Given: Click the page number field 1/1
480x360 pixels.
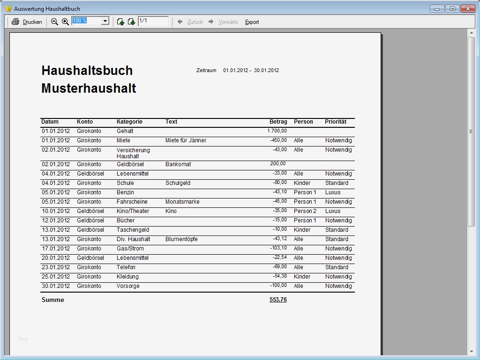Looking at the screenshot, I should click(153, 21).
